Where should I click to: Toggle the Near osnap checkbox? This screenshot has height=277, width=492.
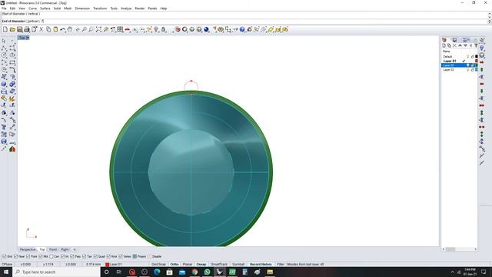[15, 256]
